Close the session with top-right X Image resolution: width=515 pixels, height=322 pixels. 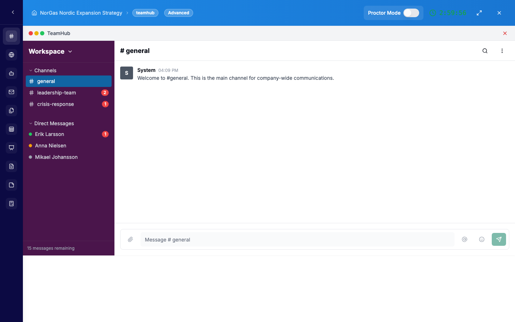pos(499,13)
